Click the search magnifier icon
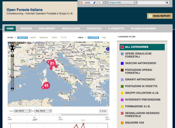The image size is (175, 128). click(167, 2)
